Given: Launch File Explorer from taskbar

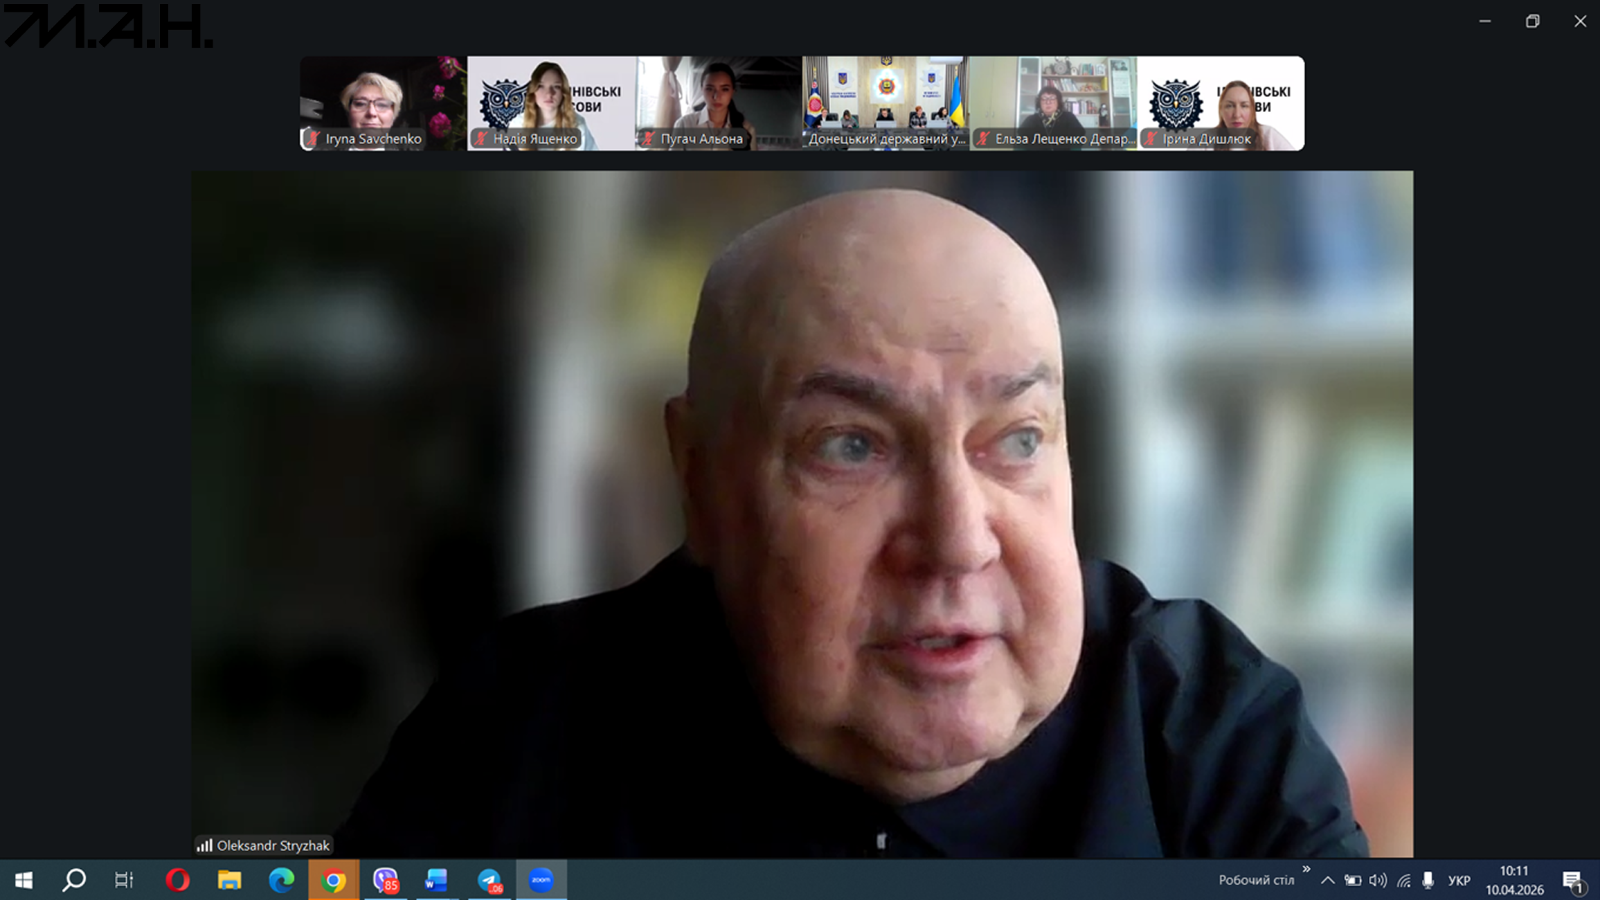Looking at the screenshot, I should 229,880.
